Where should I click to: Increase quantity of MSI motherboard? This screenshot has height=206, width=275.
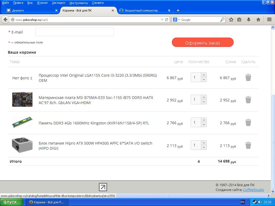pyautogui.click(x=204, y=97)
